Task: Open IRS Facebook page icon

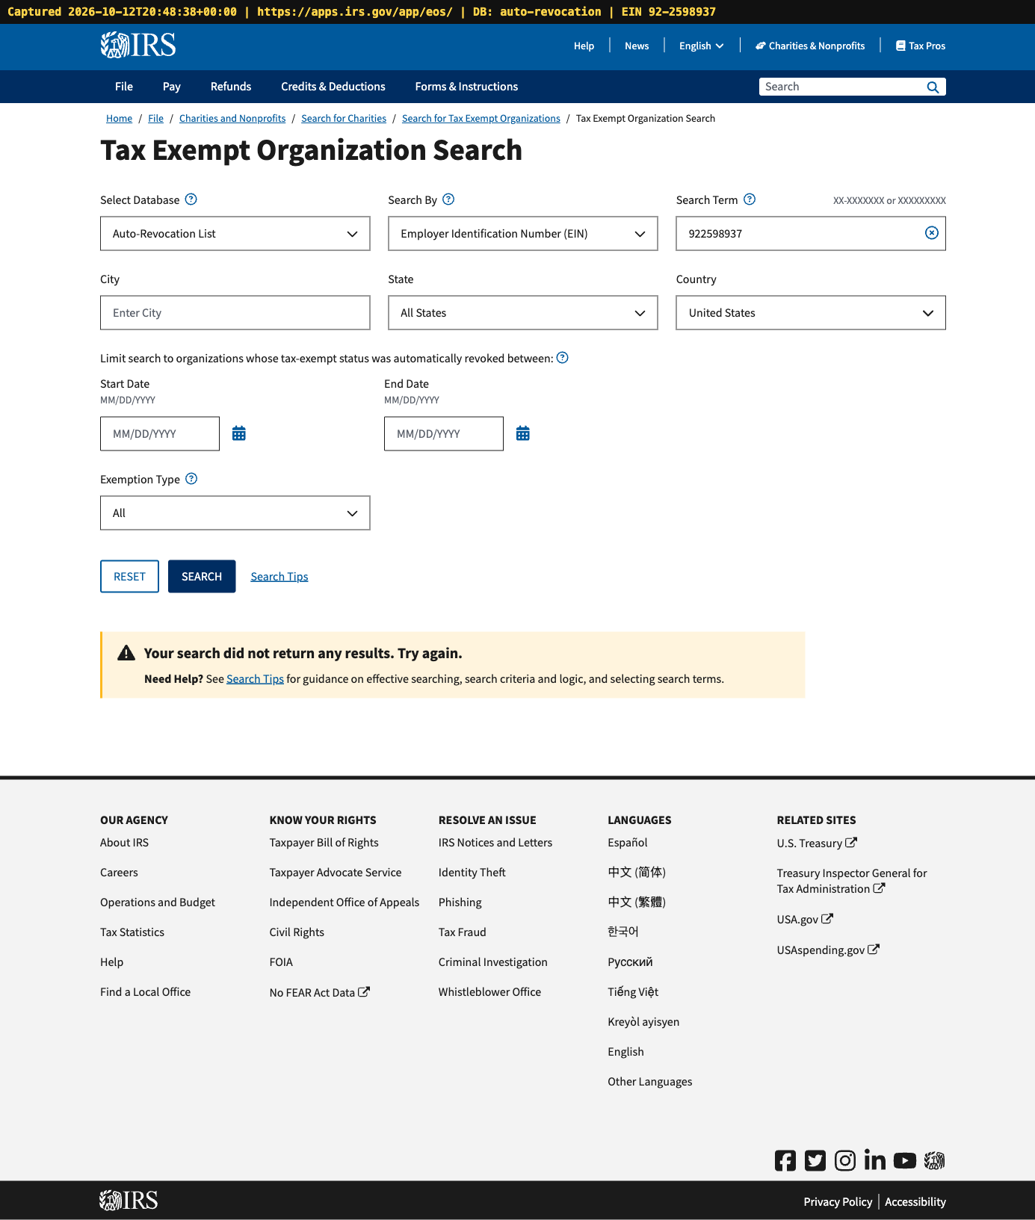Action: (x=785, y=1160)
